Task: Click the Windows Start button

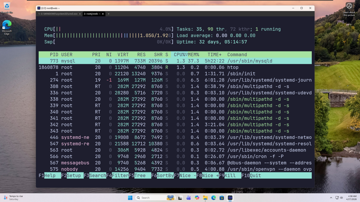Action: click(x=130, y=198)
